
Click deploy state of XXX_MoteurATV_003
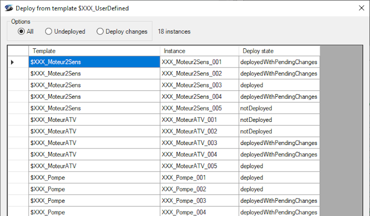coord(279,143)
